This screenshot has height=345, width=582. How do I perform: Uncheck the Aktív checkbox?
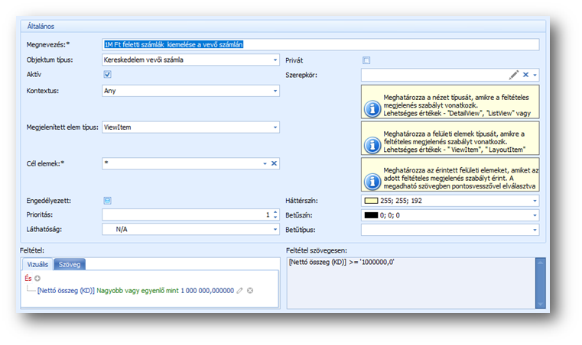108,75
